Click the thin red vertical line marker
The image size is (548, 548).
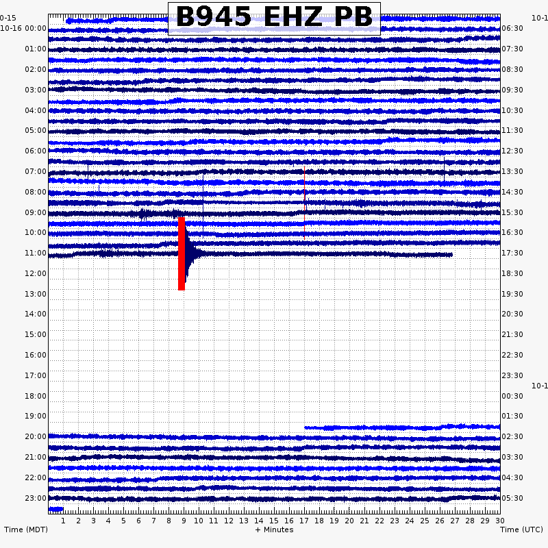304,203
